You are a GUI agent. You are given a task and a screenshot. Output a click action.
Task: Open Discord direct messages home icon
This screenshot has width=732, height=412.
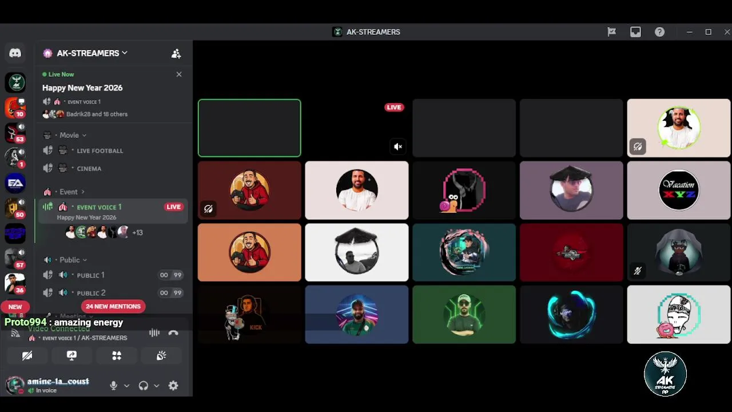point(15,53)
